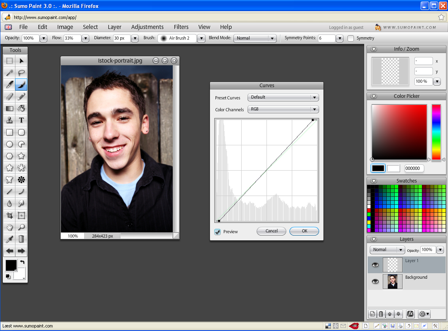Activate the Zoom magnifier tool
Viewport: 448px width, 331px height.
(x=21, y=227)
